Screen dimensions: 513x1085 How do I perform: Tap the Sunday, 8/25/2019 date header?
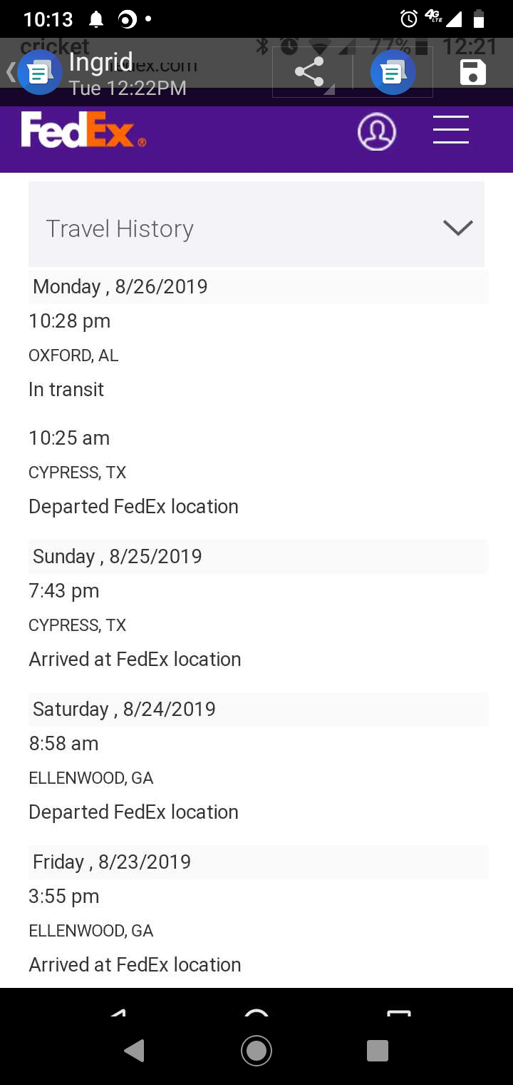(118, 557)
